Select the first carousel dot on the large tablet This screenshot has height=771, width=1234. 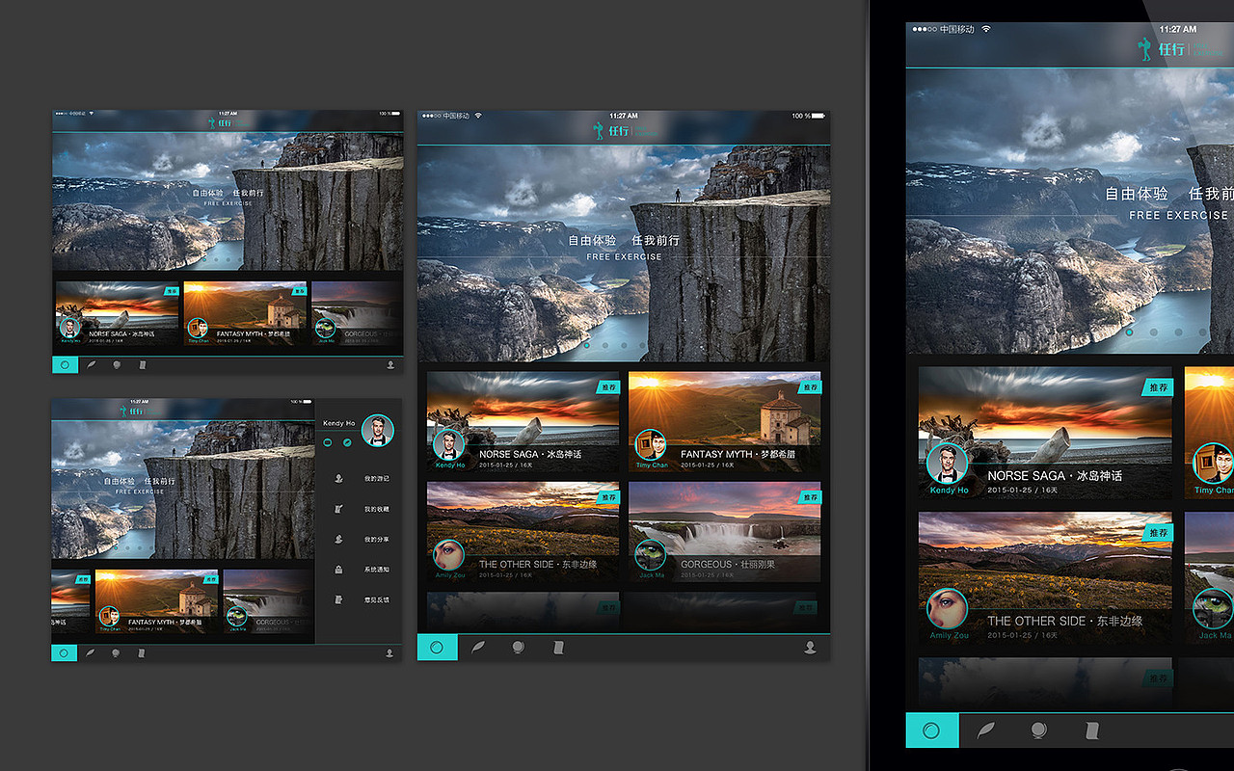click(1129, 332)
